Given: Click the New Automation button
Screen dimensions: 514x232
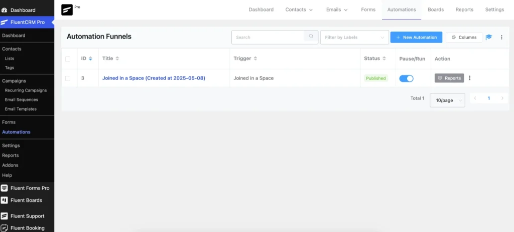Looking at the screenshot, I should pos(416,37).
